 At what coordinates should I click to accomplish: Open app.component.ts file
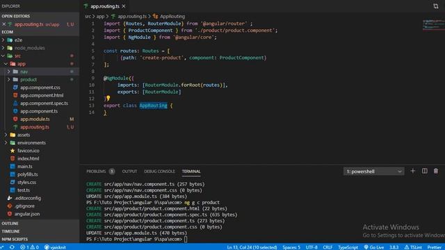point(40,111)
